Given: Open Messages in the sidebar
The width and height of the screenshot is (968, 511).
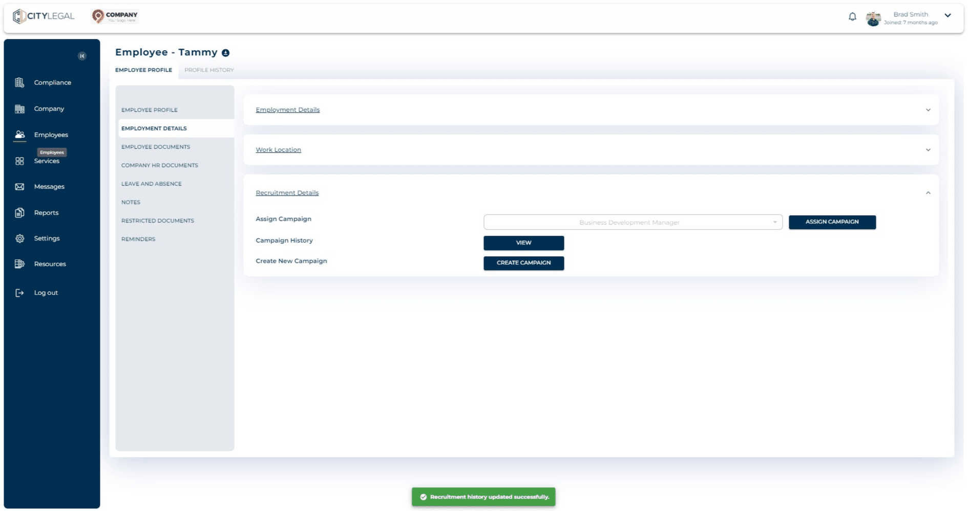Looking at the screenshot, I should point(49,187).
